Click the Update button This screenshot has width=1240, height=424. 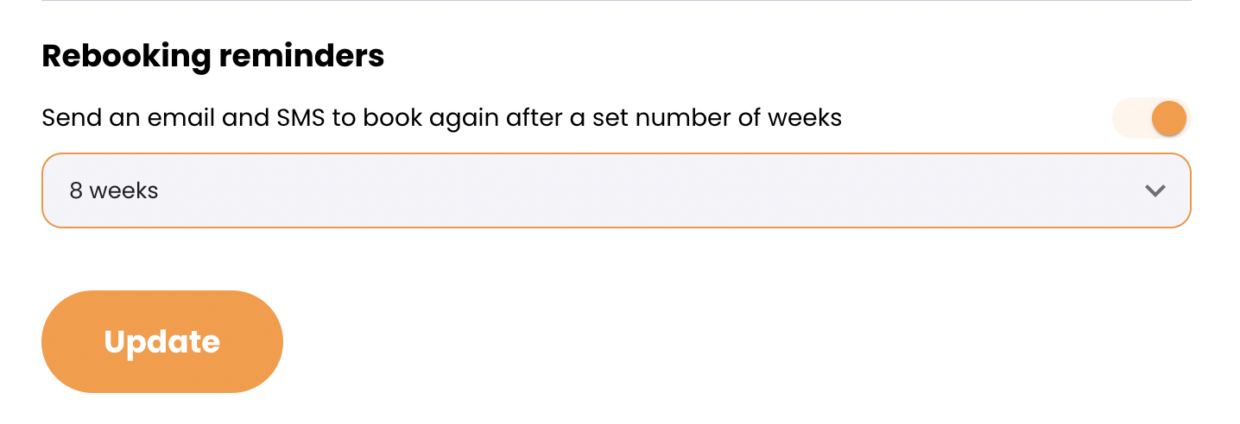(x=162, y=341)
